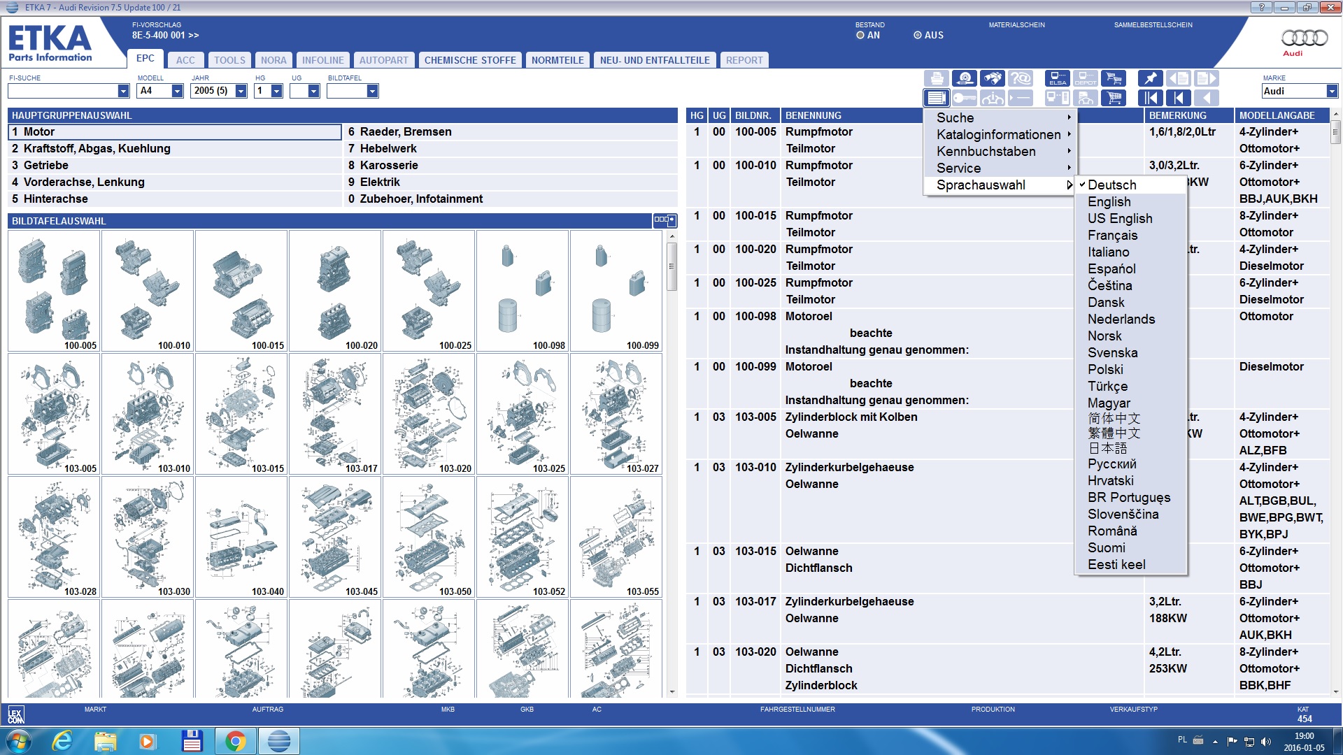Click the DEPOT icon
This screenshot has width=1343, height=755.
coord(1086,78)
